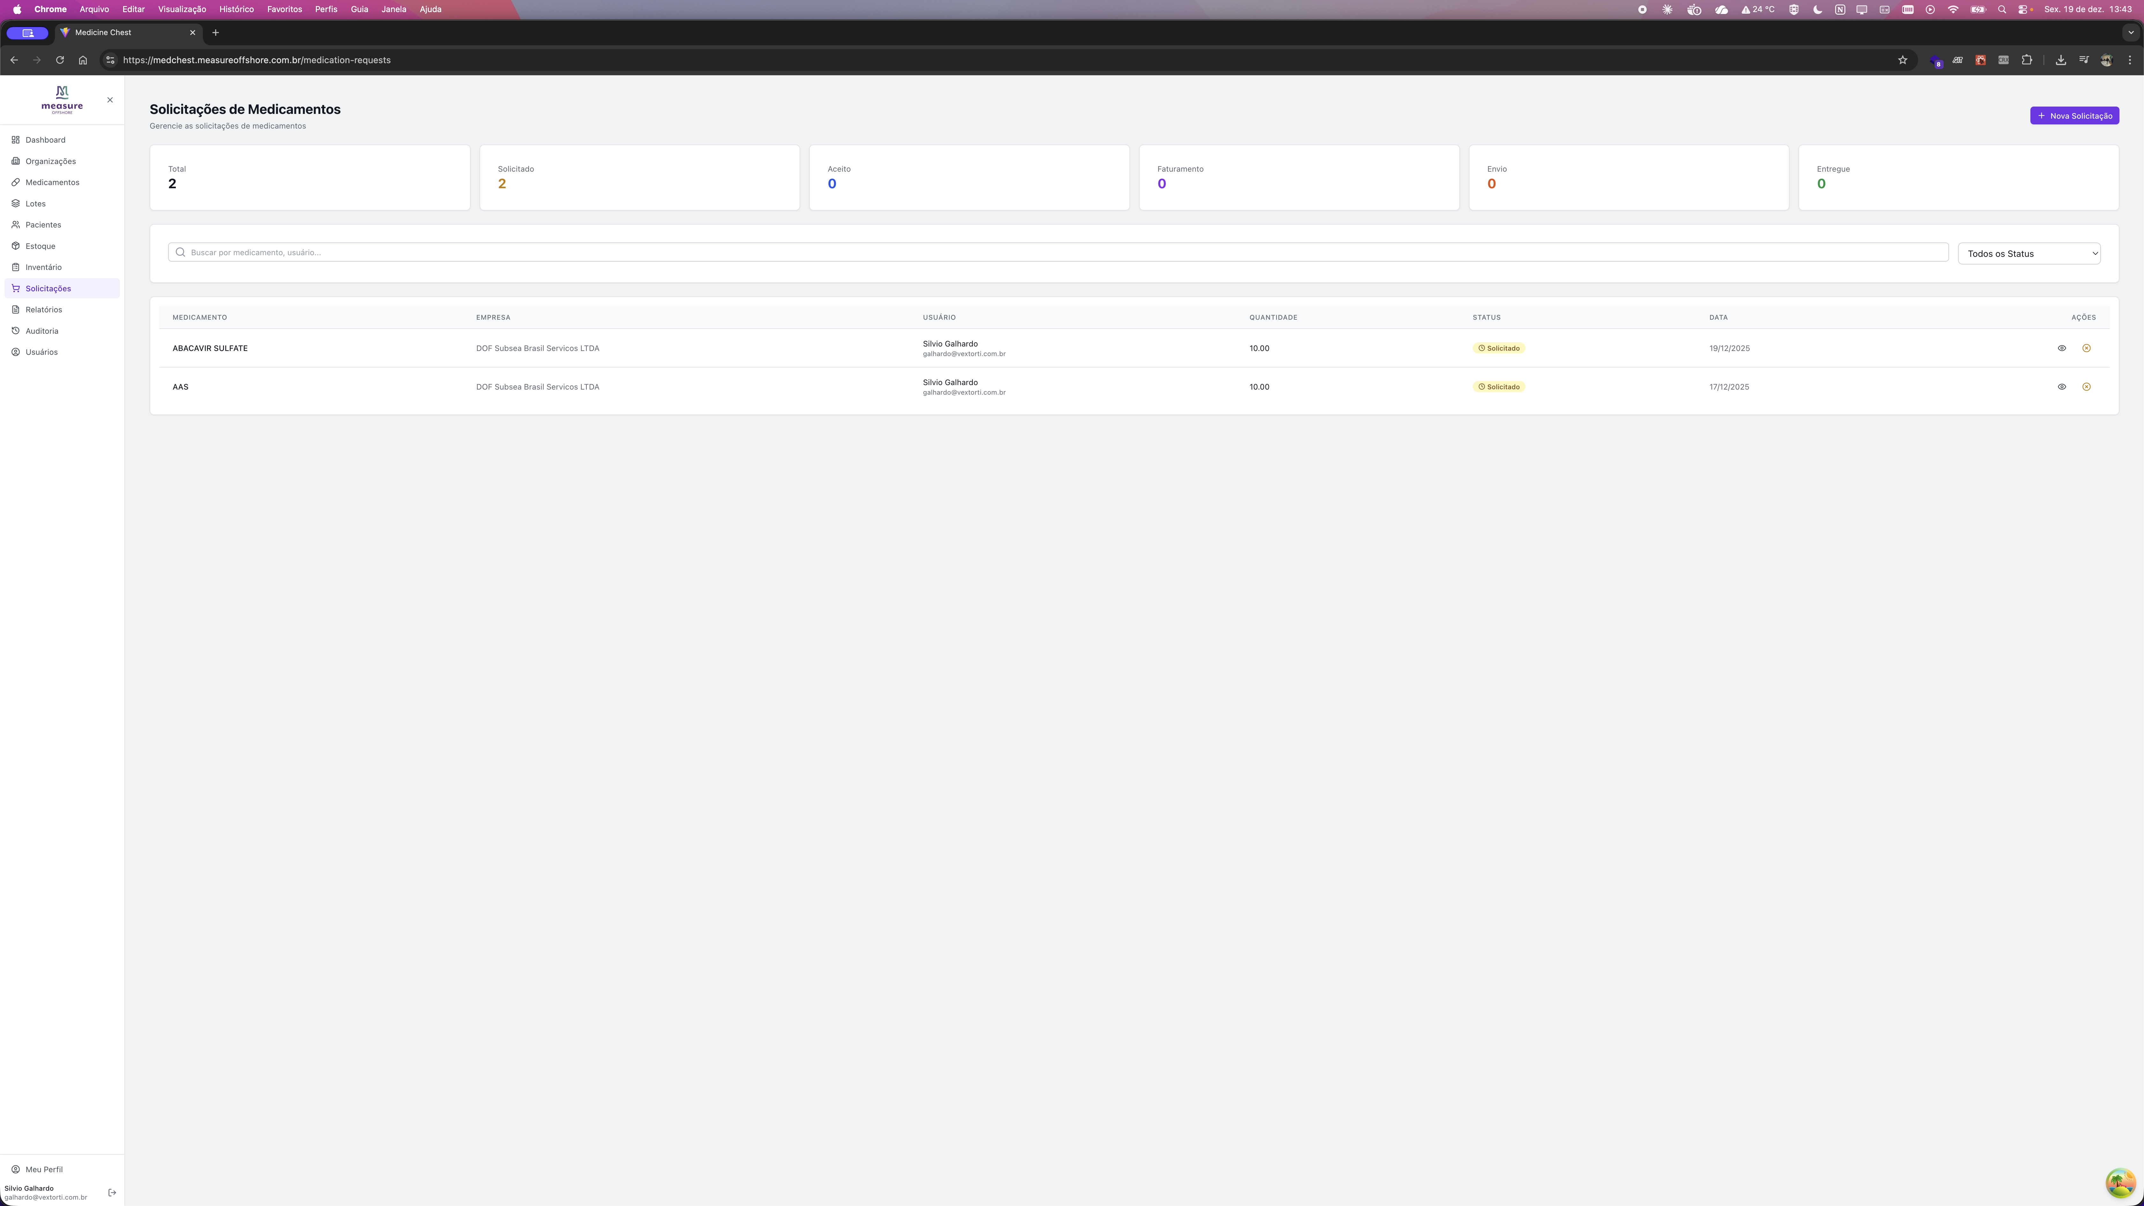
Task: View details of ABACAVIR SULFATE request
Action: pyautogui.click(x=2062, y=348)
